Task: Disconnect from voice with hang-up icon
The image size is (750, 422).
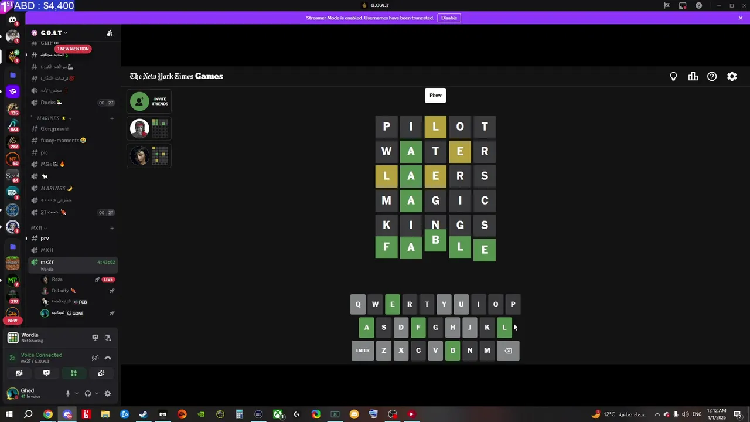Action: (108, 358)
